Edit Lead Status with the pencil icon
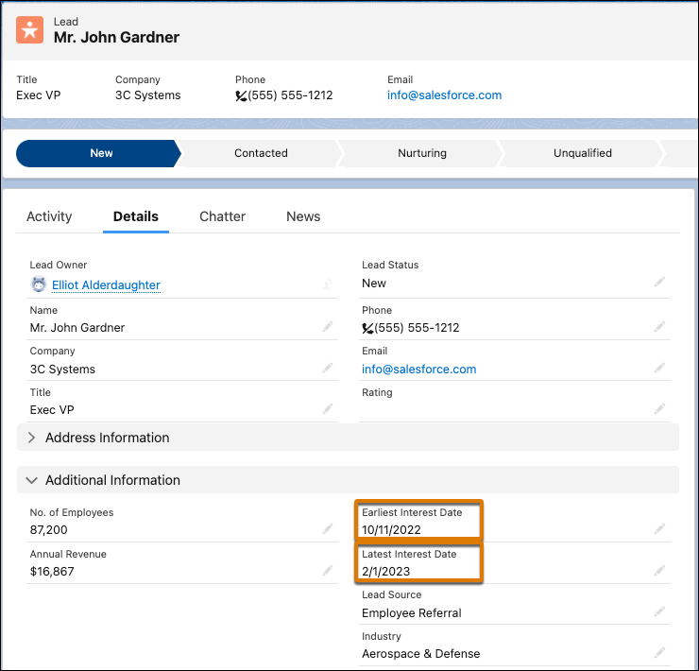This screenshot has height=671, width=699. click(x=659, y=282)
